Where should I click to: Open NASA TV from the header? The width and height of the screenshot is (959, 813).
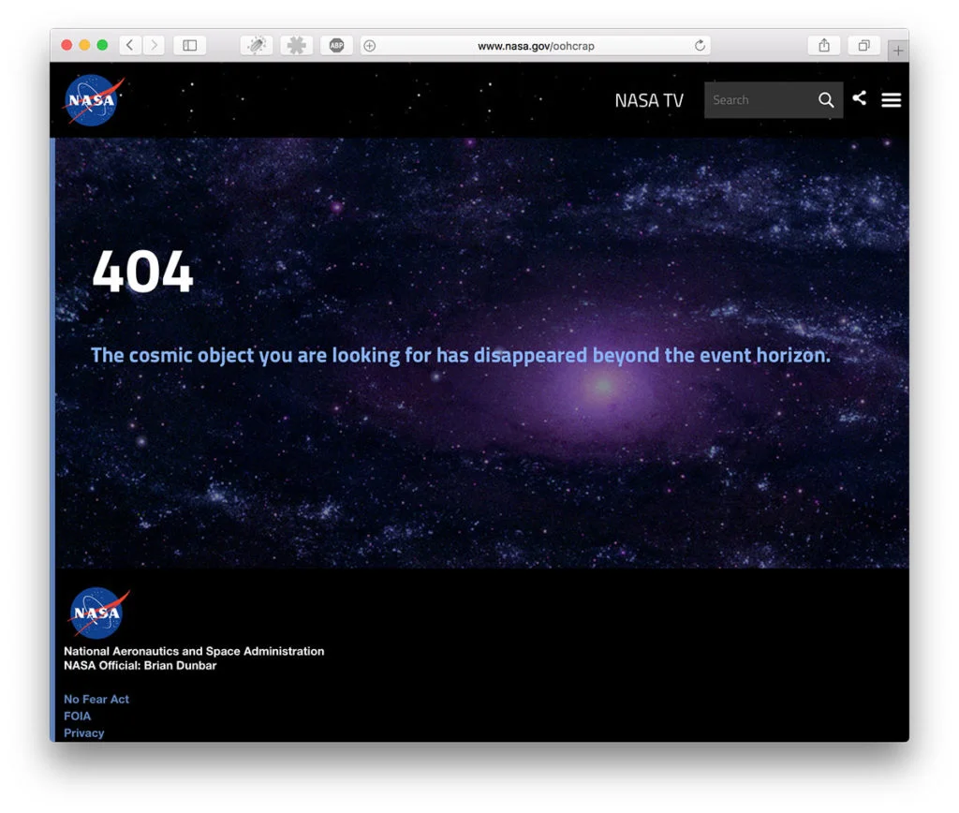[648, 100]
